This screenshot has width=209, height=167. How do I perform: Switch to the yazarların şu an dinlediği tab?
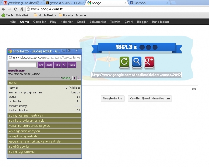[x=22, y=3]
